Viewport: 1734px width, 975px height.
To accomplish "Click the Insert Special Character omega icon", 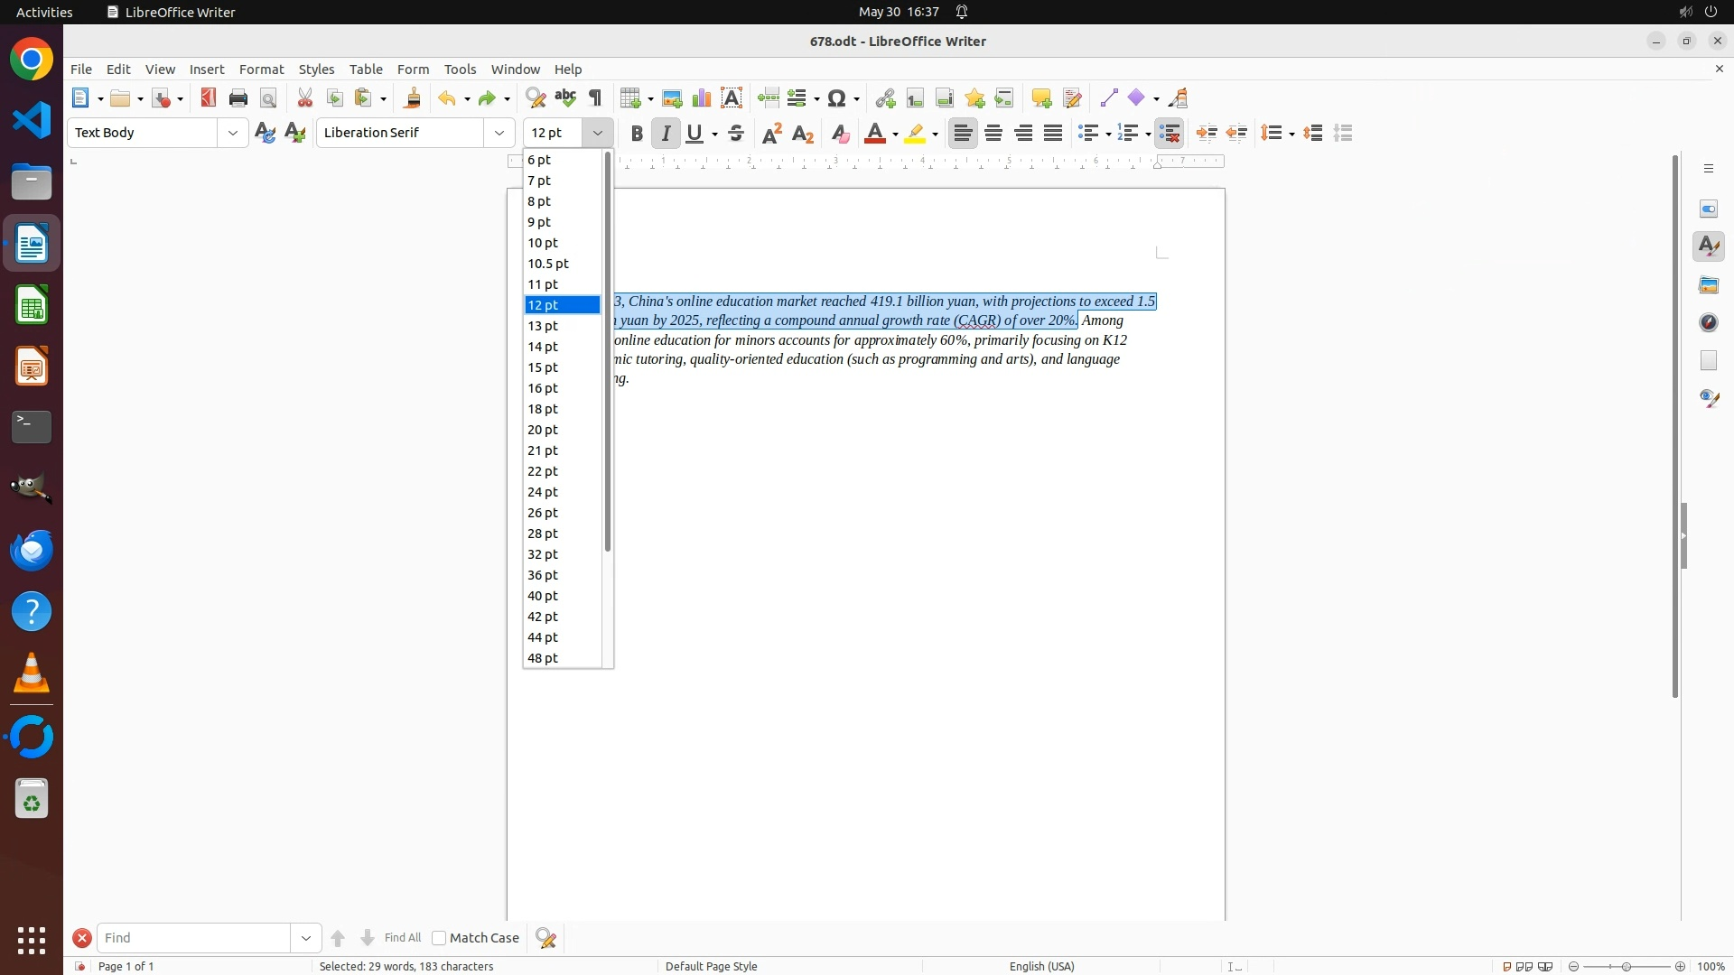I will 837,98.
